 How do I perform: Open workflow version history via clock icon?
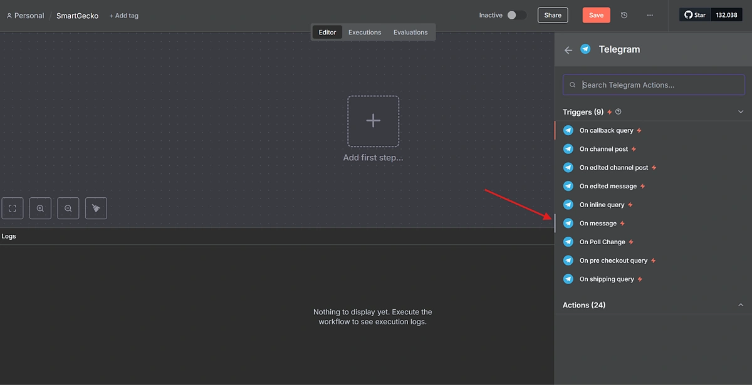point(624,14)
